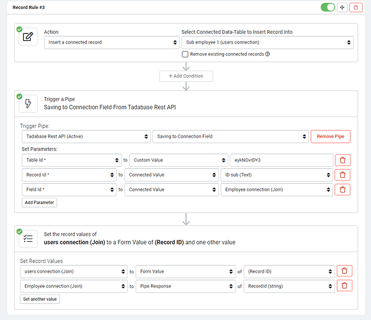The image size is (371, 320).
Task: Toggle Record Rule #3 off
Action: [328, 8]
